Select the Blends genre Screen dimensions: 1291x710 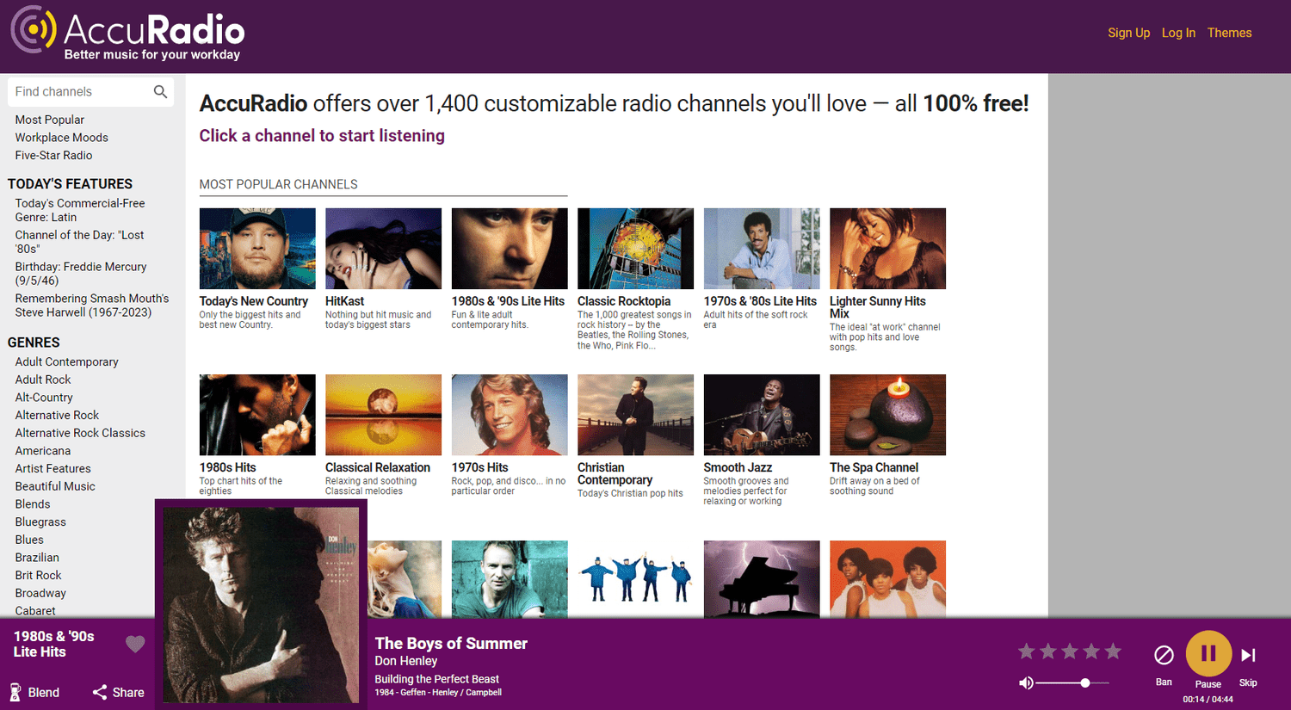click(33, 504)
